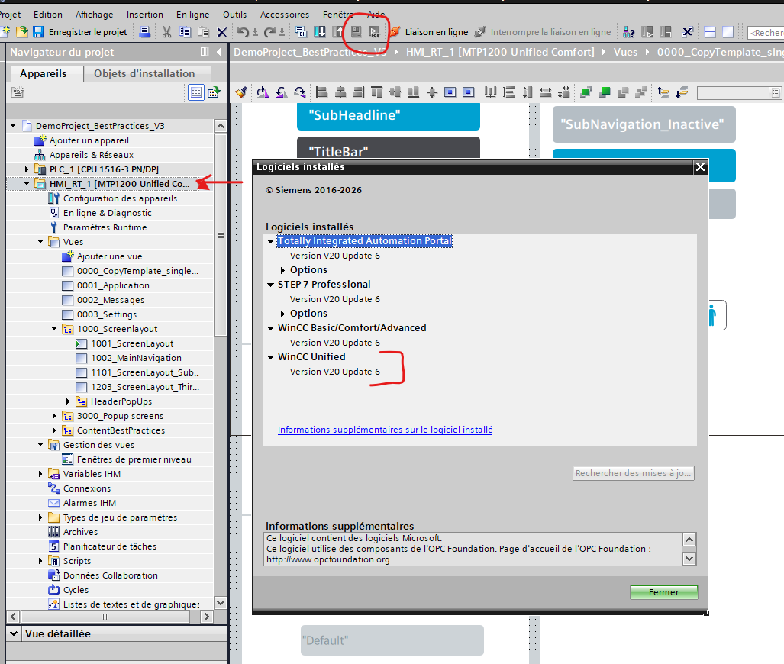Click the Print icon in toolbar
The width and height of the screenshot is (784, 664).
pyautogui.click(x=145, y=32)
